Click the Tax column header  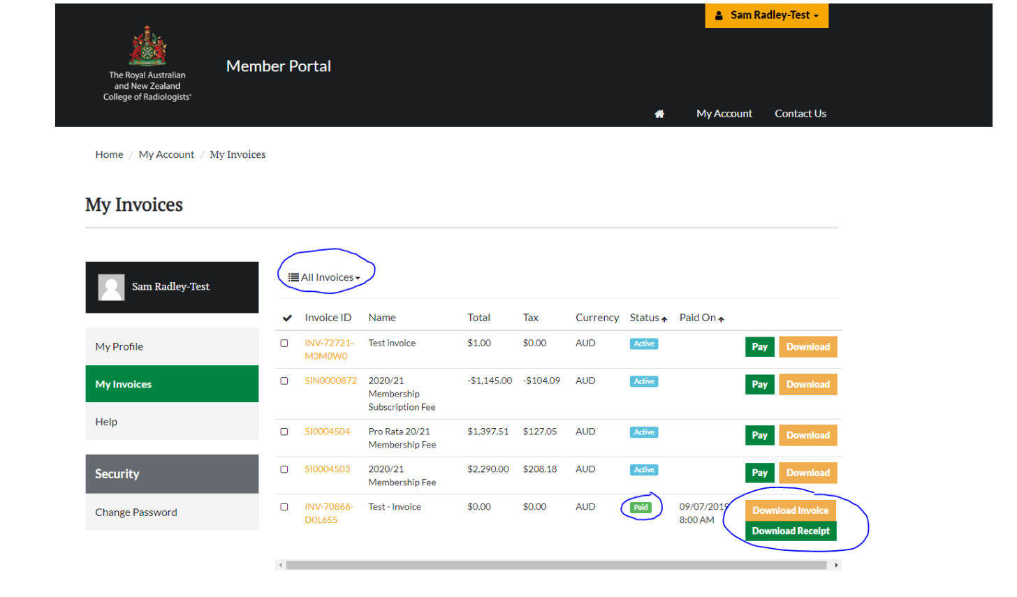(530, 318)
